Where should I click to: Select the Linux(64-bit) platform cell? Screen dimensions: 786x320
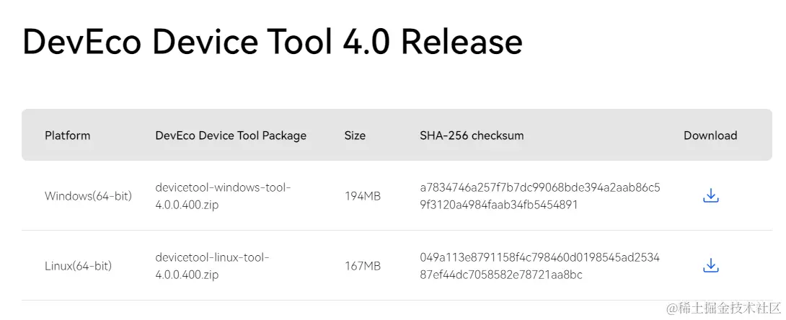(78, 266)
